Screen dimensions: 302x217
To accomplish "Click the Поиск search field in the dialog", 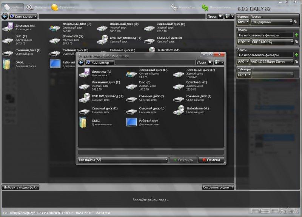I will coord(202,62).
